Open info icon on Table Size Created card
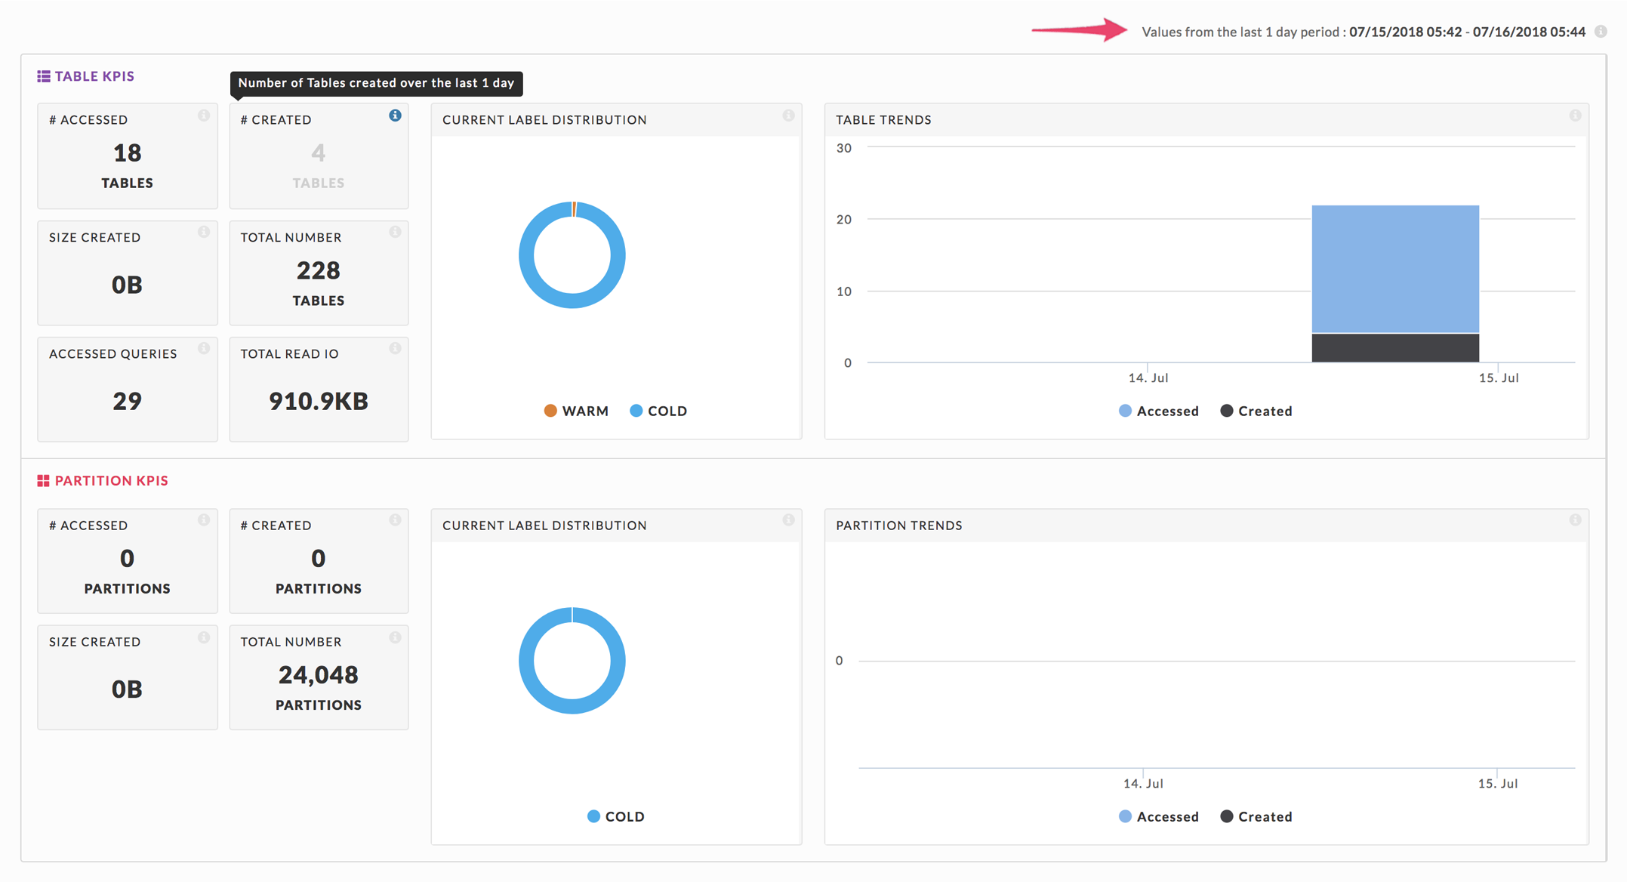This screenshot has height=882, width=1627. pos(204,233)
